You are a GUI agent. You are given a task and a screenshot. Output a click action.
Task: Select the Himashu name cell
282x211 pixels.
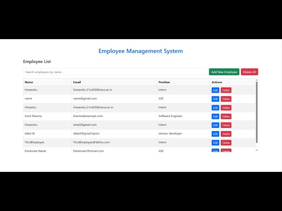(47, 107)
